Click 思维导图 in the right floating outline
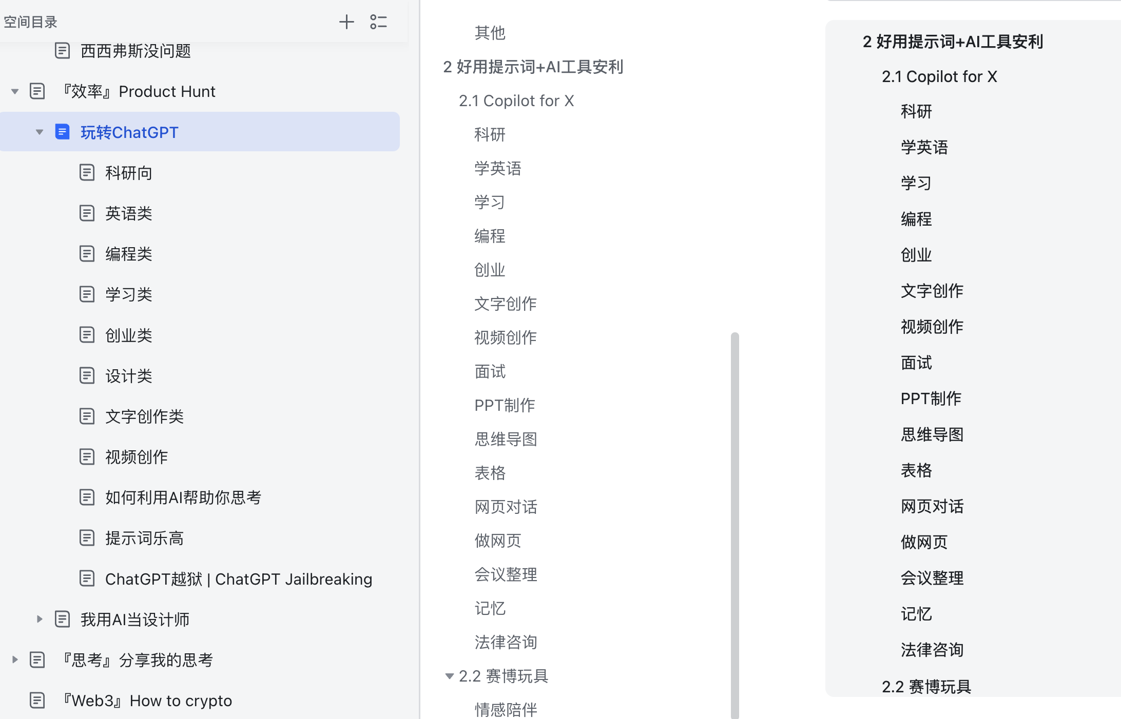Viewport: 1121px width, 719px height. tap(932, 434)
